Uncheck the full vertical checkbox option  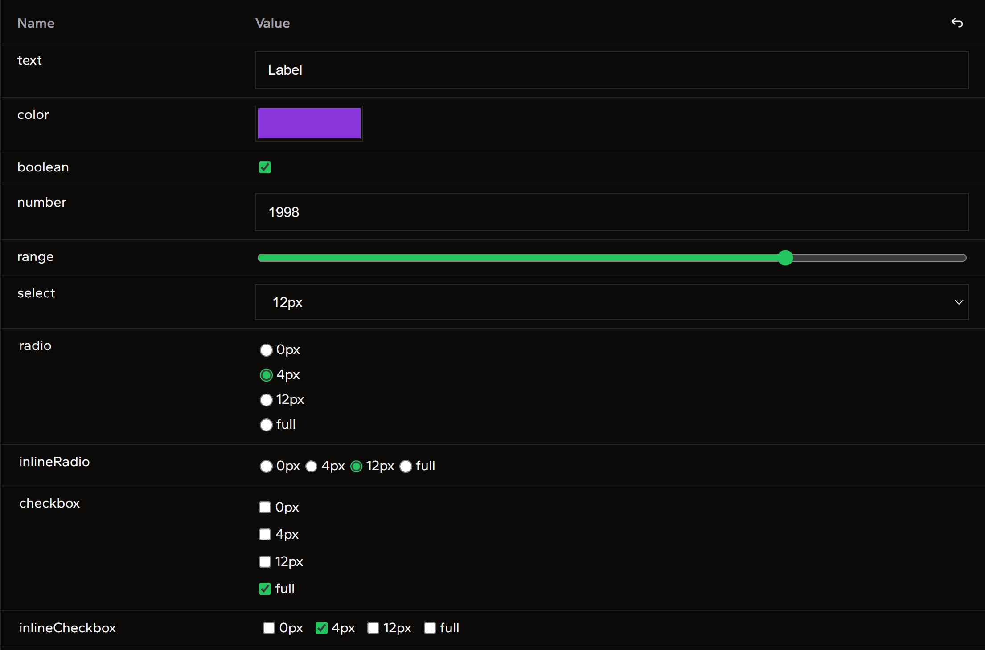click(x=265, y=589)
